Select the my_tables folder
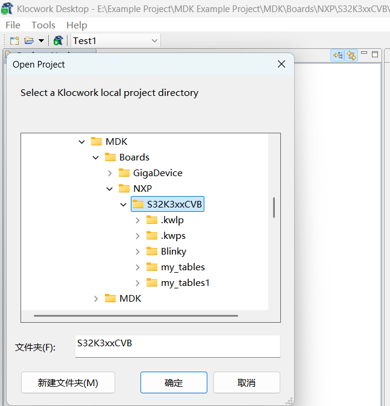The image size is (390, 406). pyautogui.click(x=175, y=267)
